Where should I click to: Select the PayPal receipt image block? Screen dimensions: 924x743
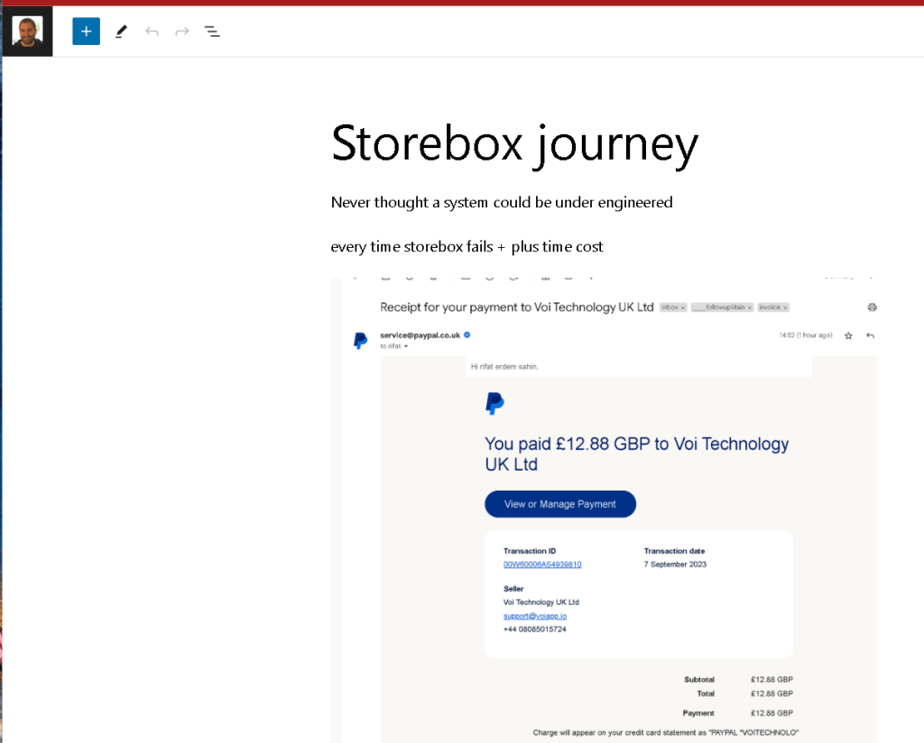coord(604,509)
